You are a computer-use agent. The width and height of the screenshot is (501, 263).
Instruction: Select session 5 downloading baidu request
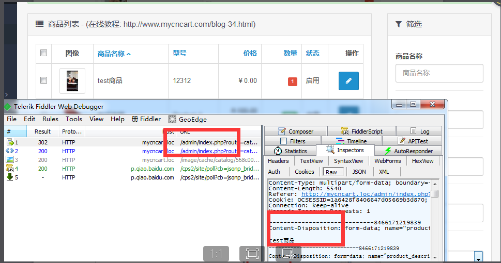(x=132, y=177)
